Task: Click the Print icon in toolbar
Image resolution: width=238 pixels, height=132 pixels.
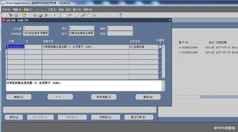Action: click(x=40, y=15)
